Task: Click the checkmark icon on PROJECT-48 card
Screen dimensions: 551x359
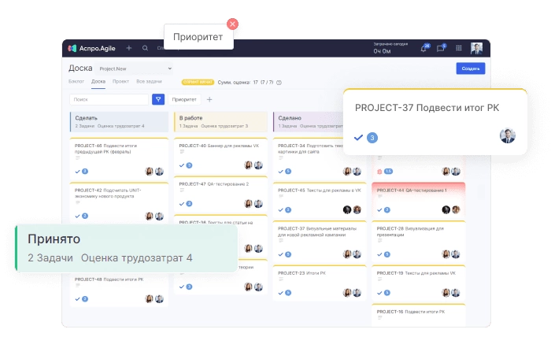Action: [x=78, y=299]
